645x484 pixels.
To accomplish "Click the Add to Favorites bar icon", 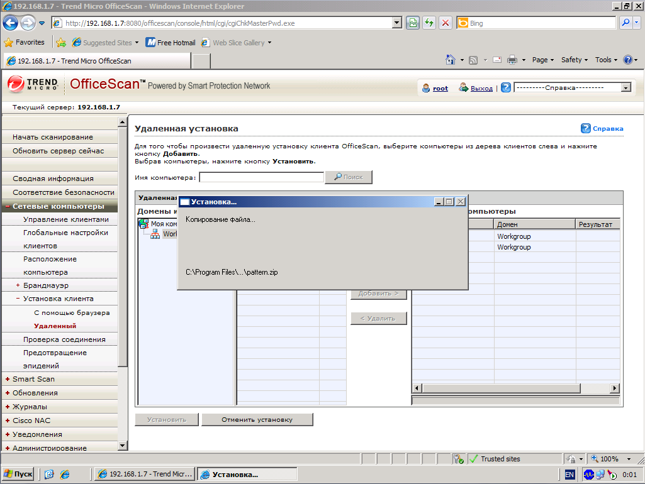I will pos(61,42).
